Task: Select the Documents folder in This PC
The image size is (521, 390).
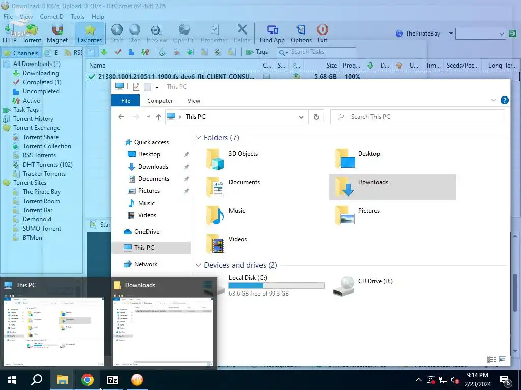Action: (233, 187)
